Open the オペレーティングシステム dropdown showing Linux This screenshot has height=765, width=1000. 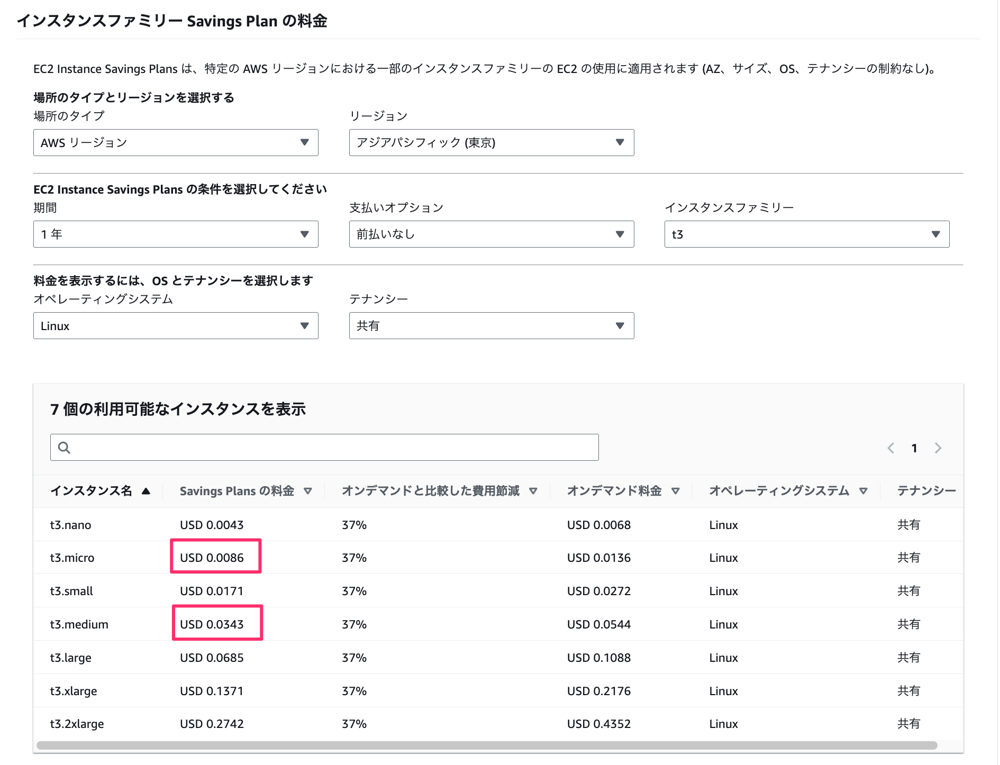tap(176, 325)
